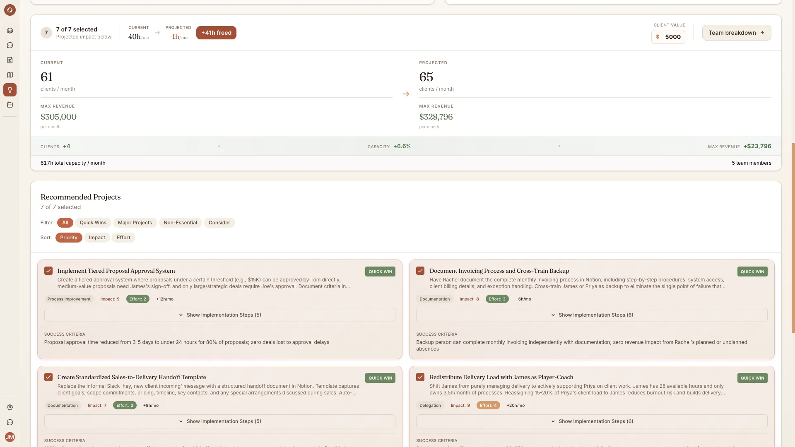The height and width of the screenshot is (447, 795).
Task: Uncheck Redistribute Delivery Load with James project
Action: click(x=420, y=377)
